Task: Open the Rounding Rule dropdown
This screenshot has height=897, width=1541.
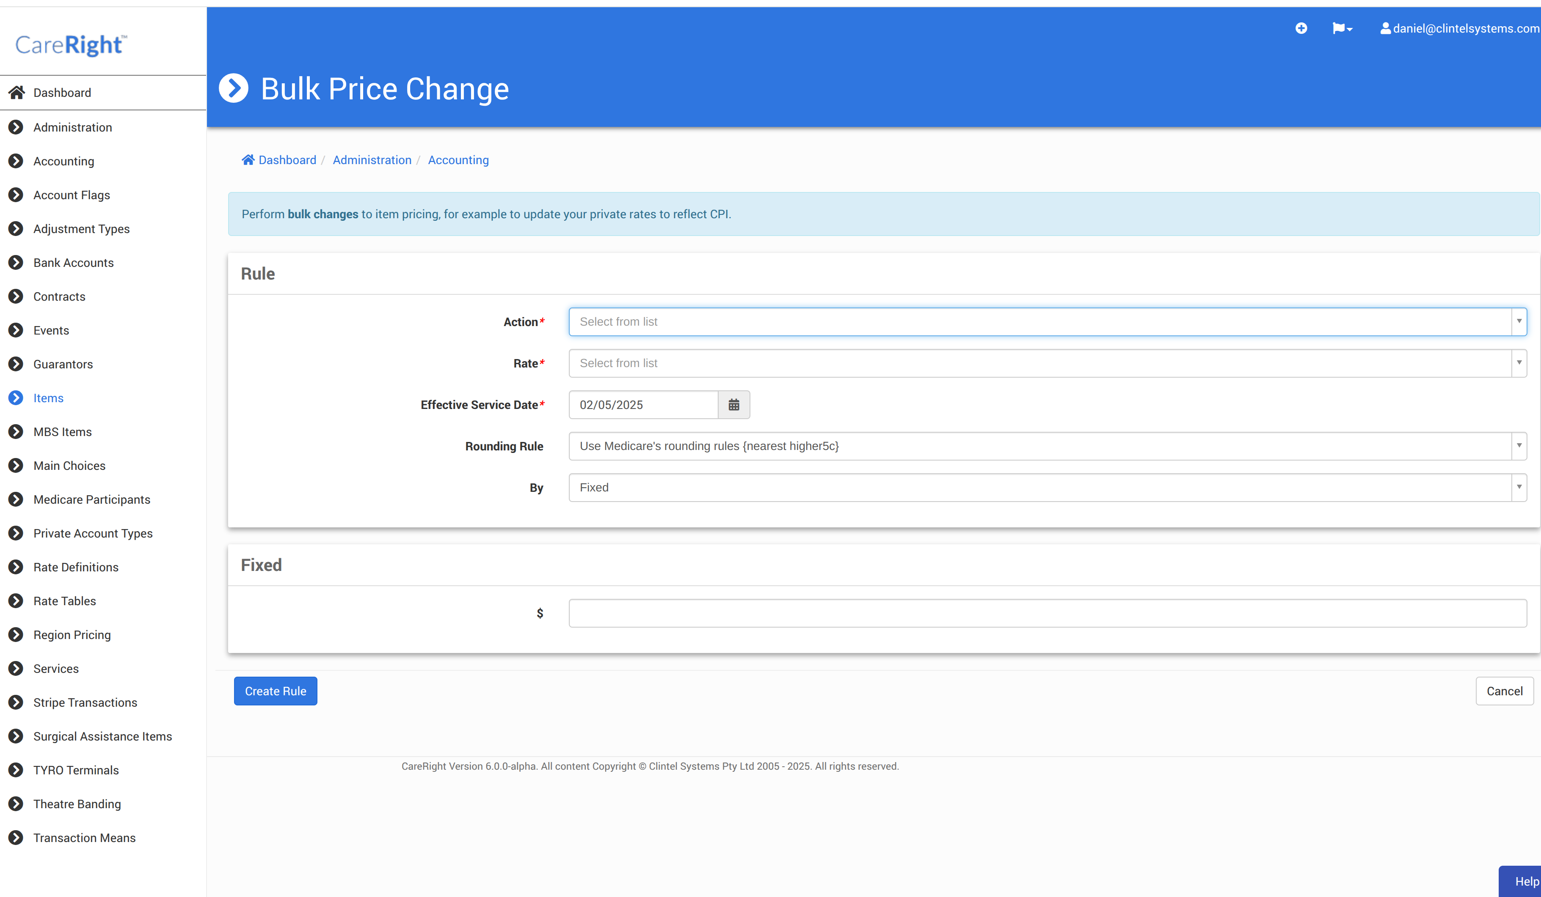Action: [x=1047, y=446]
